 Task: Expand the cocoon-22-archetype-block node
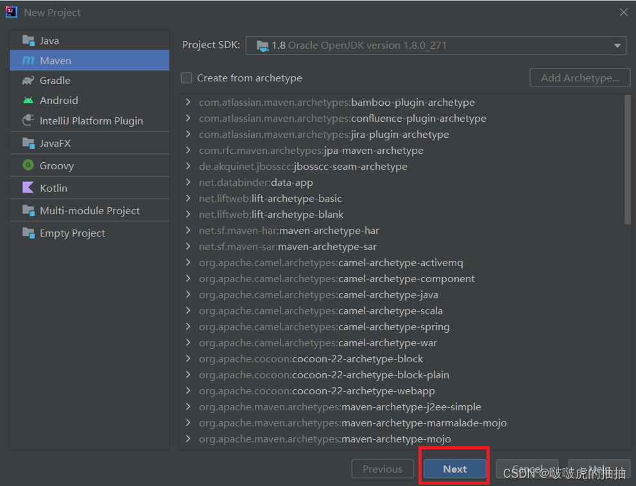pos(188,358)
